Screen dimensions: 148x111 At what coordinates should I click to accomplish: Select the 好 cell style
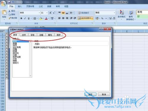(142, 17)
